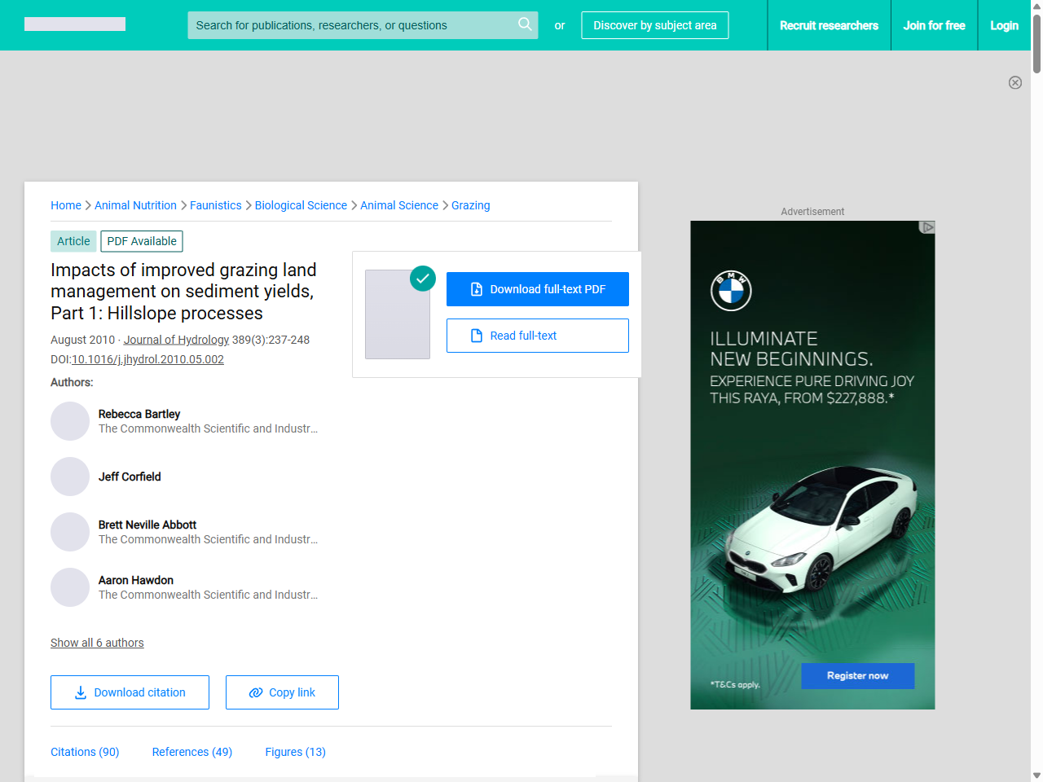Copy link to this article
Screen dimensions: 1043x782
click(282, 692)
